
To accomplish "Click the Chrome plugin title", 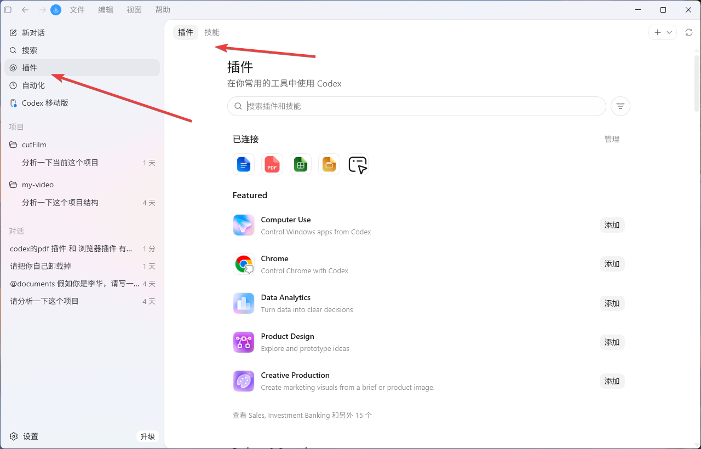I will point(275,258).
